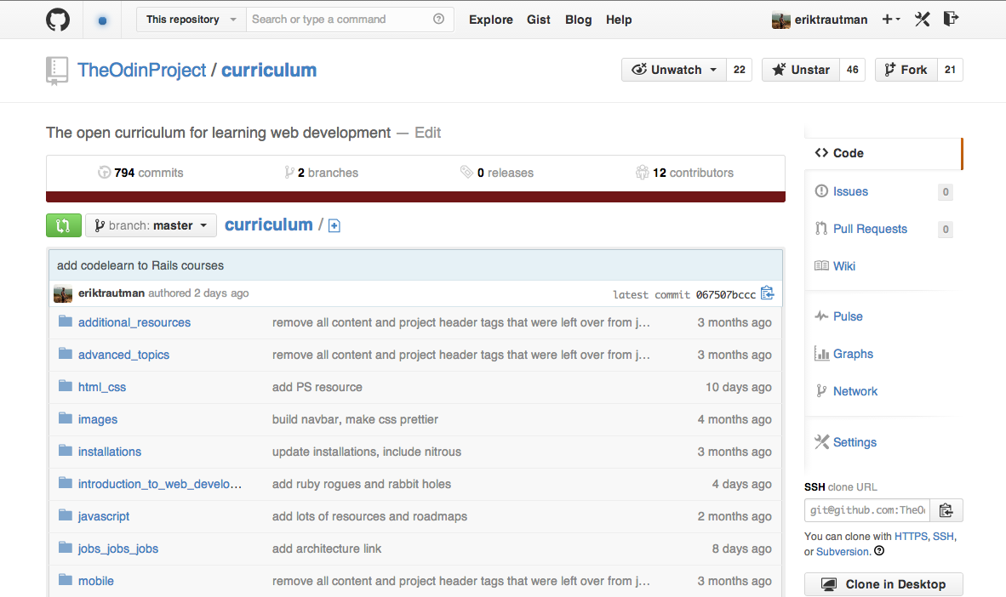Click the Clone in Desktop button
The image size is (1006, 597).
(x=883, y=584)
